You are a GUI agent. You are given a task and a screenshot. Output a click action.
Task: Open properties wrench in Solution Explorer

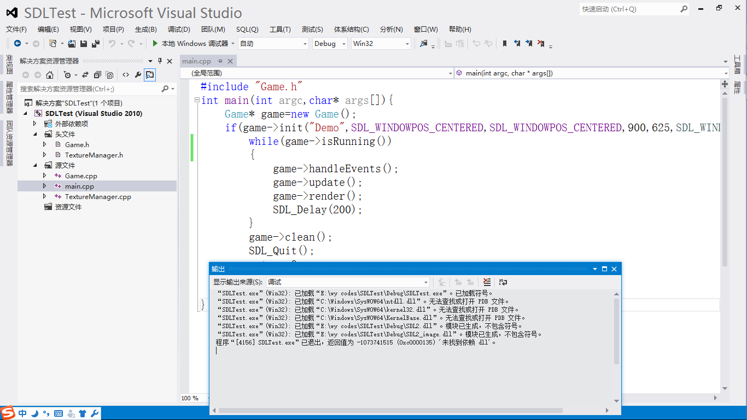(x=138, y=75)
